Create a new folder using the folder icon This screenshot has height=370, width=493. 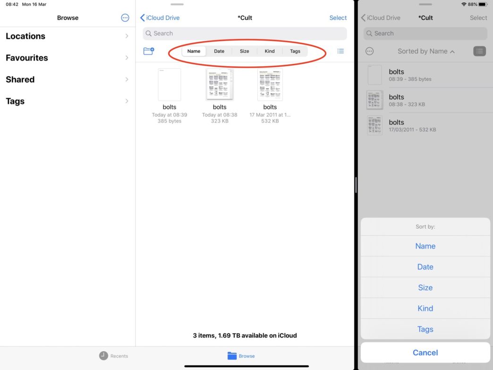149,51
